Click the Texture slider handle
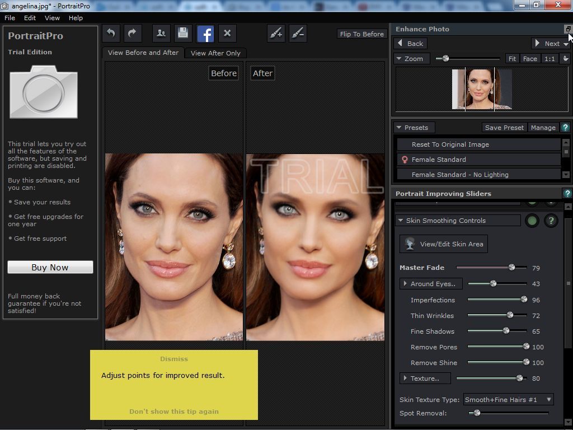This screenshot has height=430, width=573. (519, 378)
